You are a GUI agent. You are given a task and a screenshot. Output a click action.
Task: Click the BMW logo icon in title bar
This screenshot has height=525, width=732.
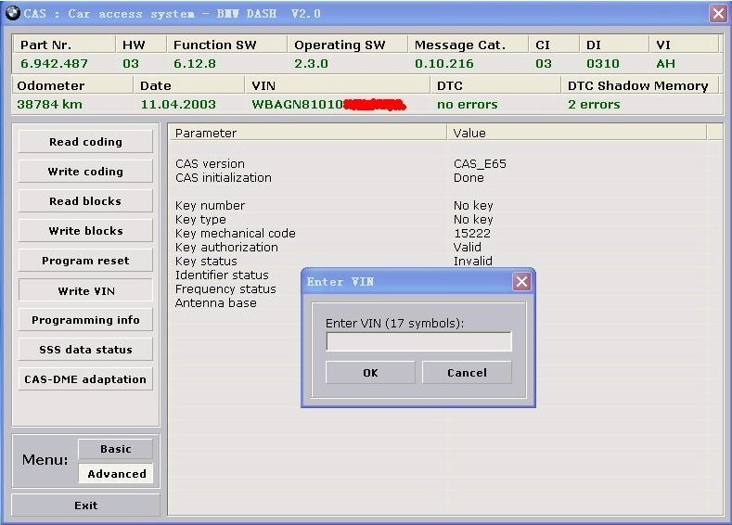pos(12,13)
